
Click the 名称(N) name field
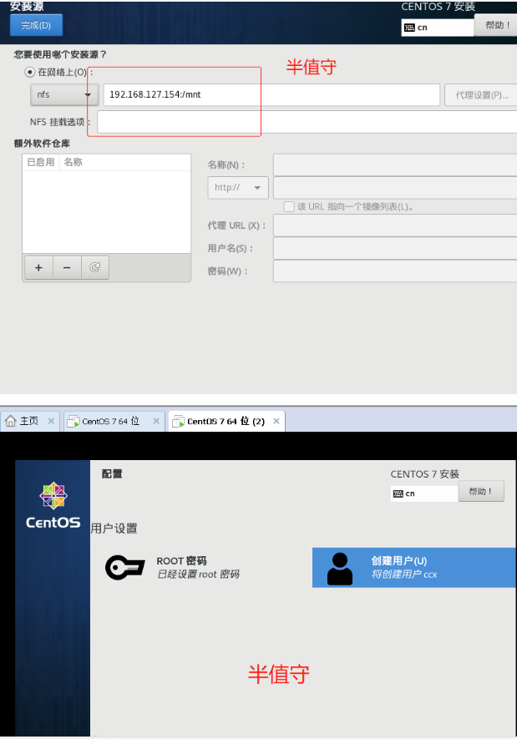395,165
